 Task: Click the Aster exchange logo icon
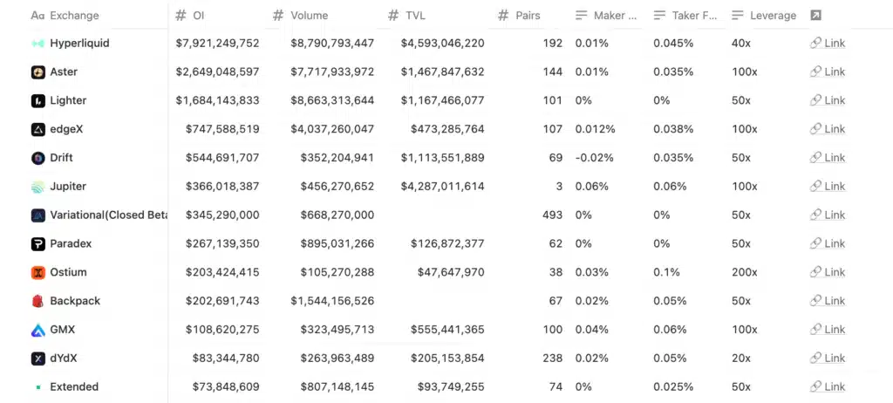click(x=38, y=72)
